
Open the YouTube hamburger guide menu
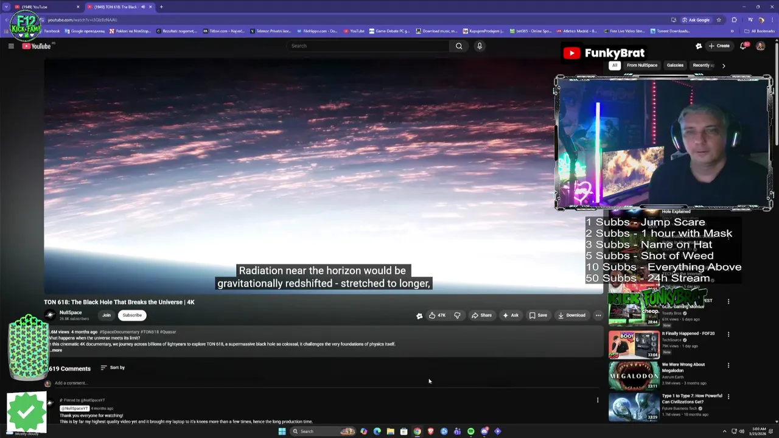[x=11, y=46]
